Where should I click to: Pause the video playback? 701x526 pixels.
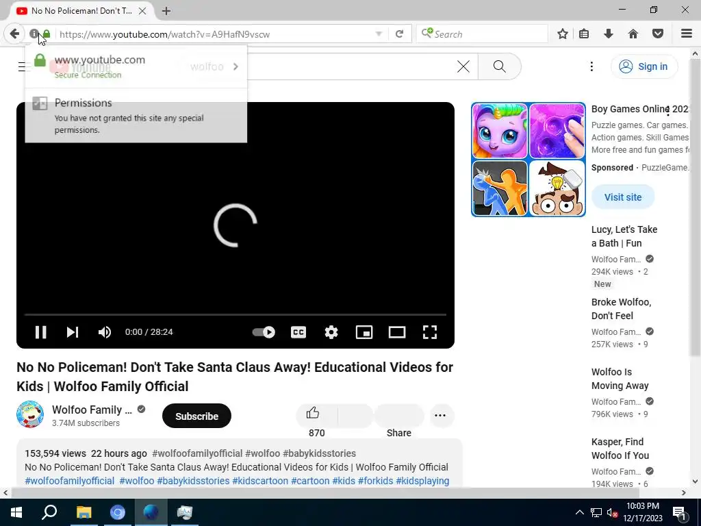point(40,332)
